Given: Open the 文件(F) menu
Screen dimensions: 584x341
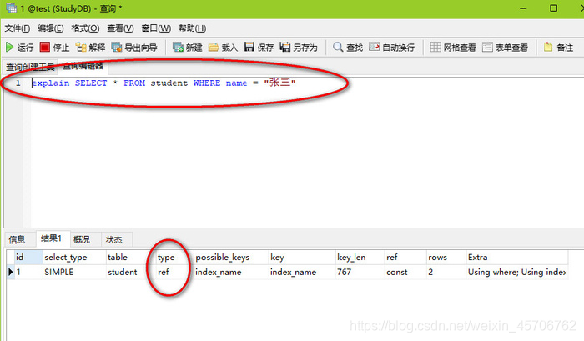Looking at the screenshot, I should [x=18, y=28].
